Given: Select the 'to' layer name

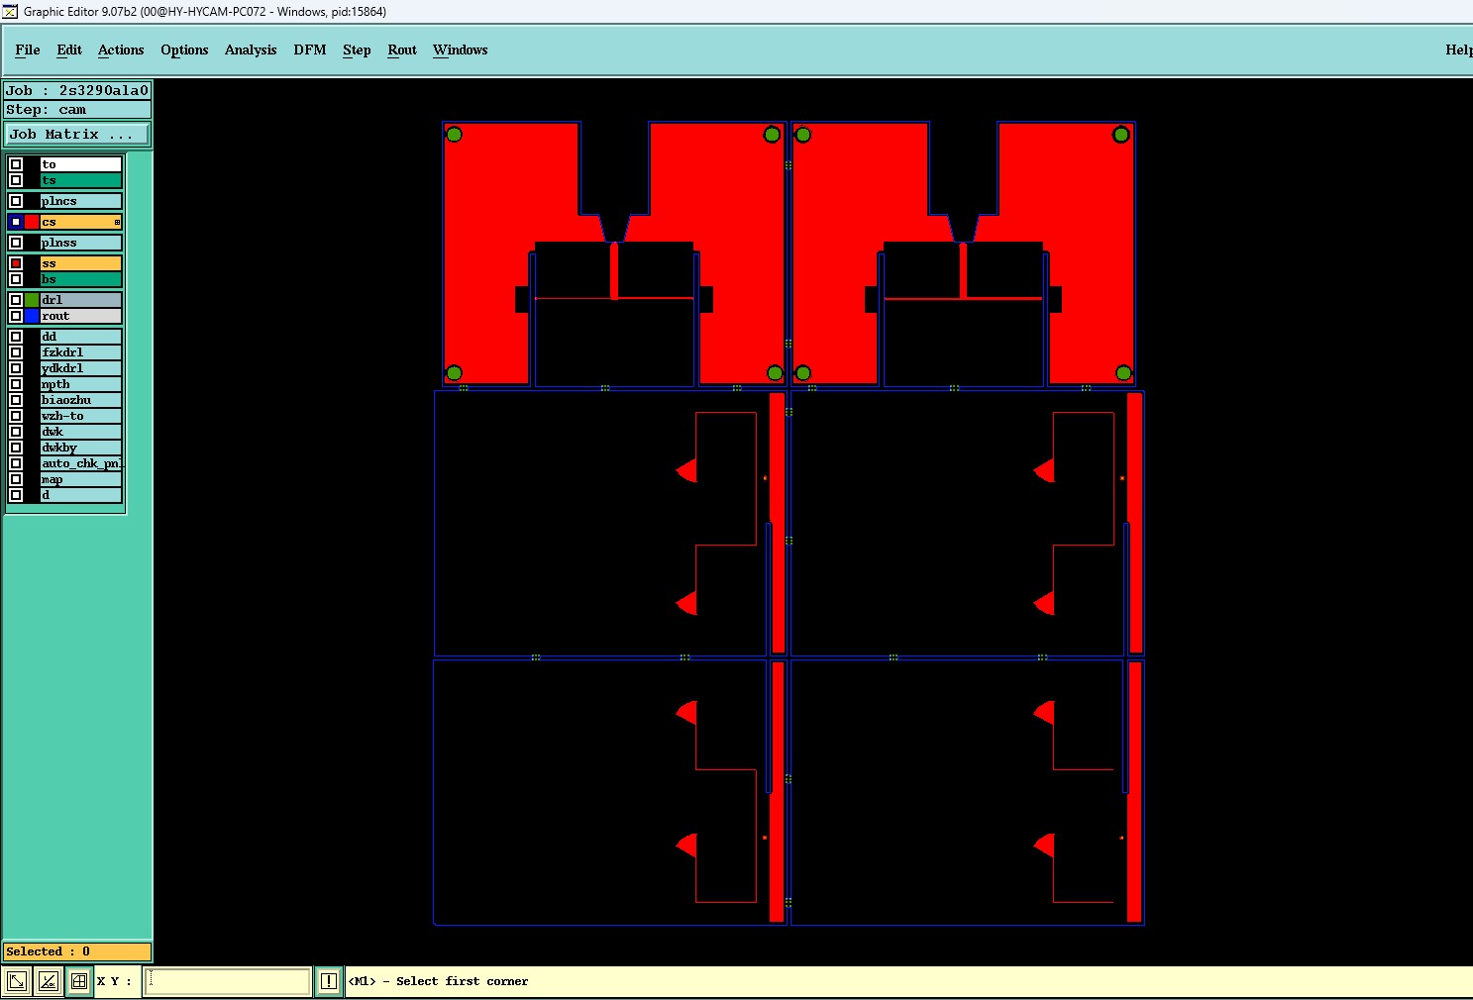Looking at the screenshot, I should (81, 164).
